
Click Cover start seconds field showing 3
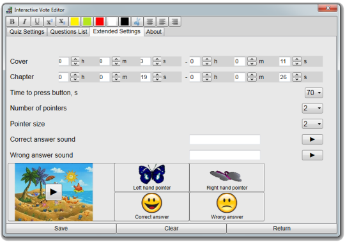(145, 61)
